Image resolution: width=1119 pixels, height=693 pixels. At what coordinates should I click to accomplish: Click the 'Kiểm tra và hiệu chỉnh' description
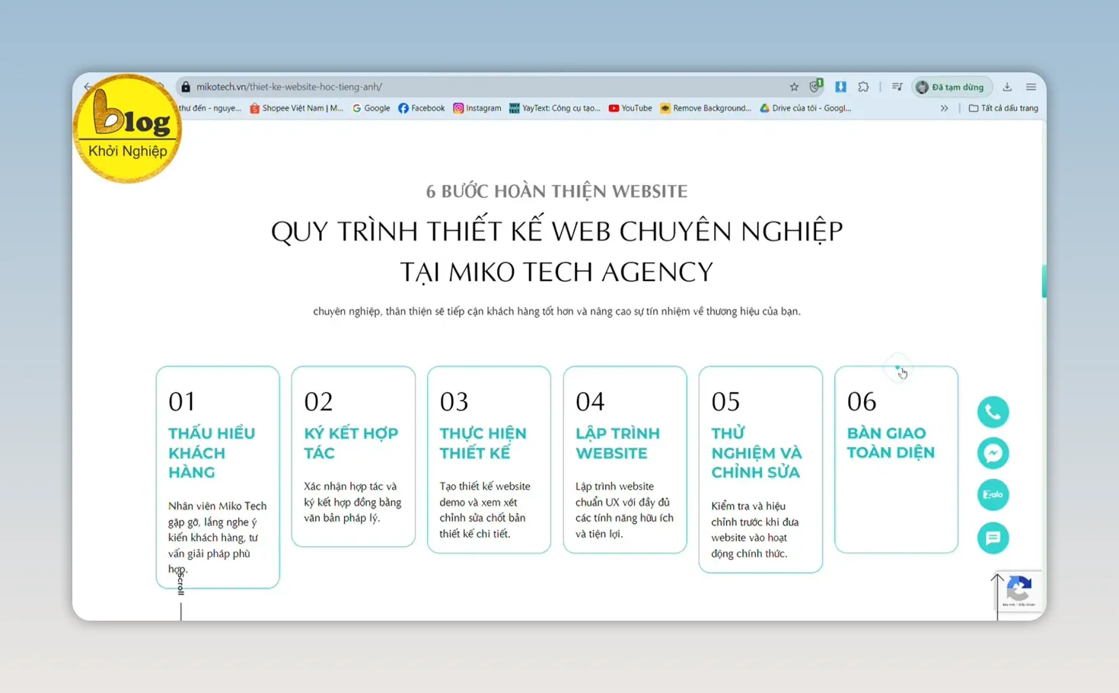pos(755,529)
